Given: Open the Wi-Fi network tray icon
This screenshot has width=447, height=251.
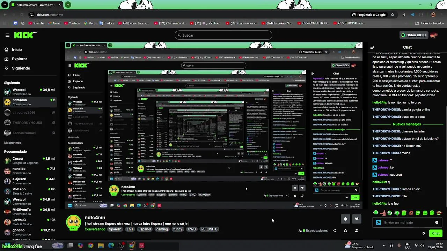Looking at the screenshot, I should click(417, 245).
